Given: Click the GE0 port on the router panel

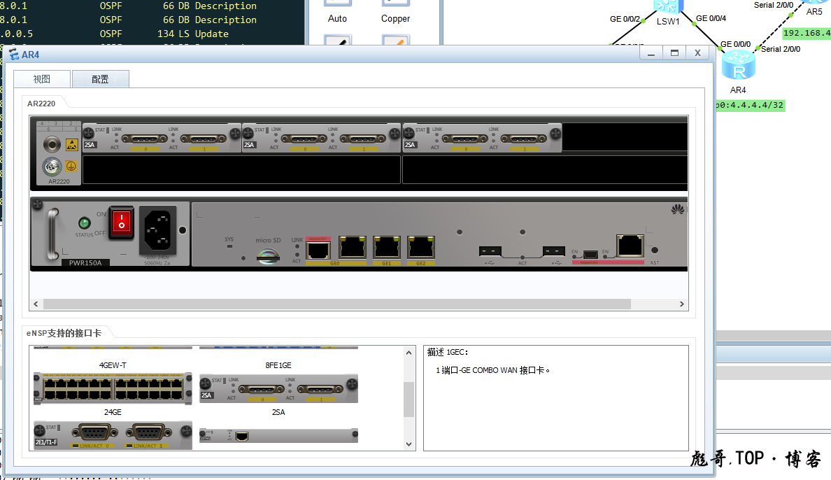Looking at the screenshot, I should pos(318,248).
